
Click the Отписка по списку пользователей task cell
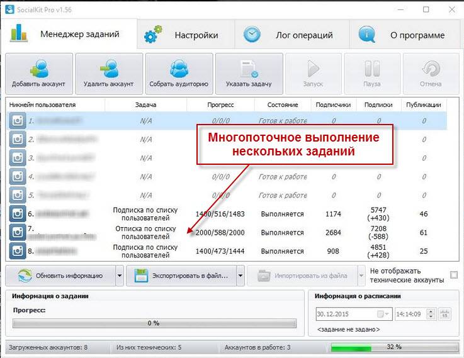click(145, 232)
